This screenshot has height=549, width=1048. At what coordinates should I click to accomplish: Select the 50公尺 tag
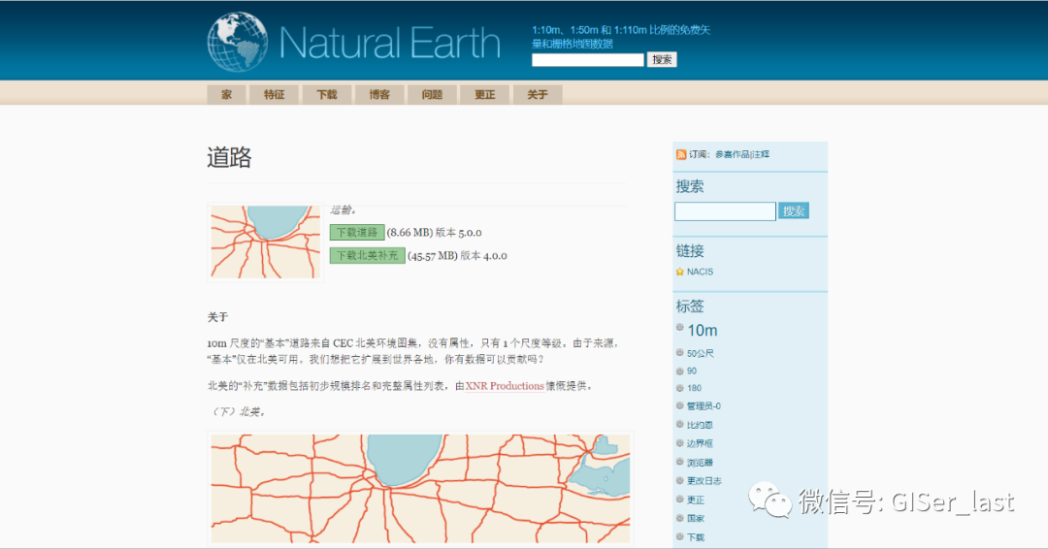(700, 353)
